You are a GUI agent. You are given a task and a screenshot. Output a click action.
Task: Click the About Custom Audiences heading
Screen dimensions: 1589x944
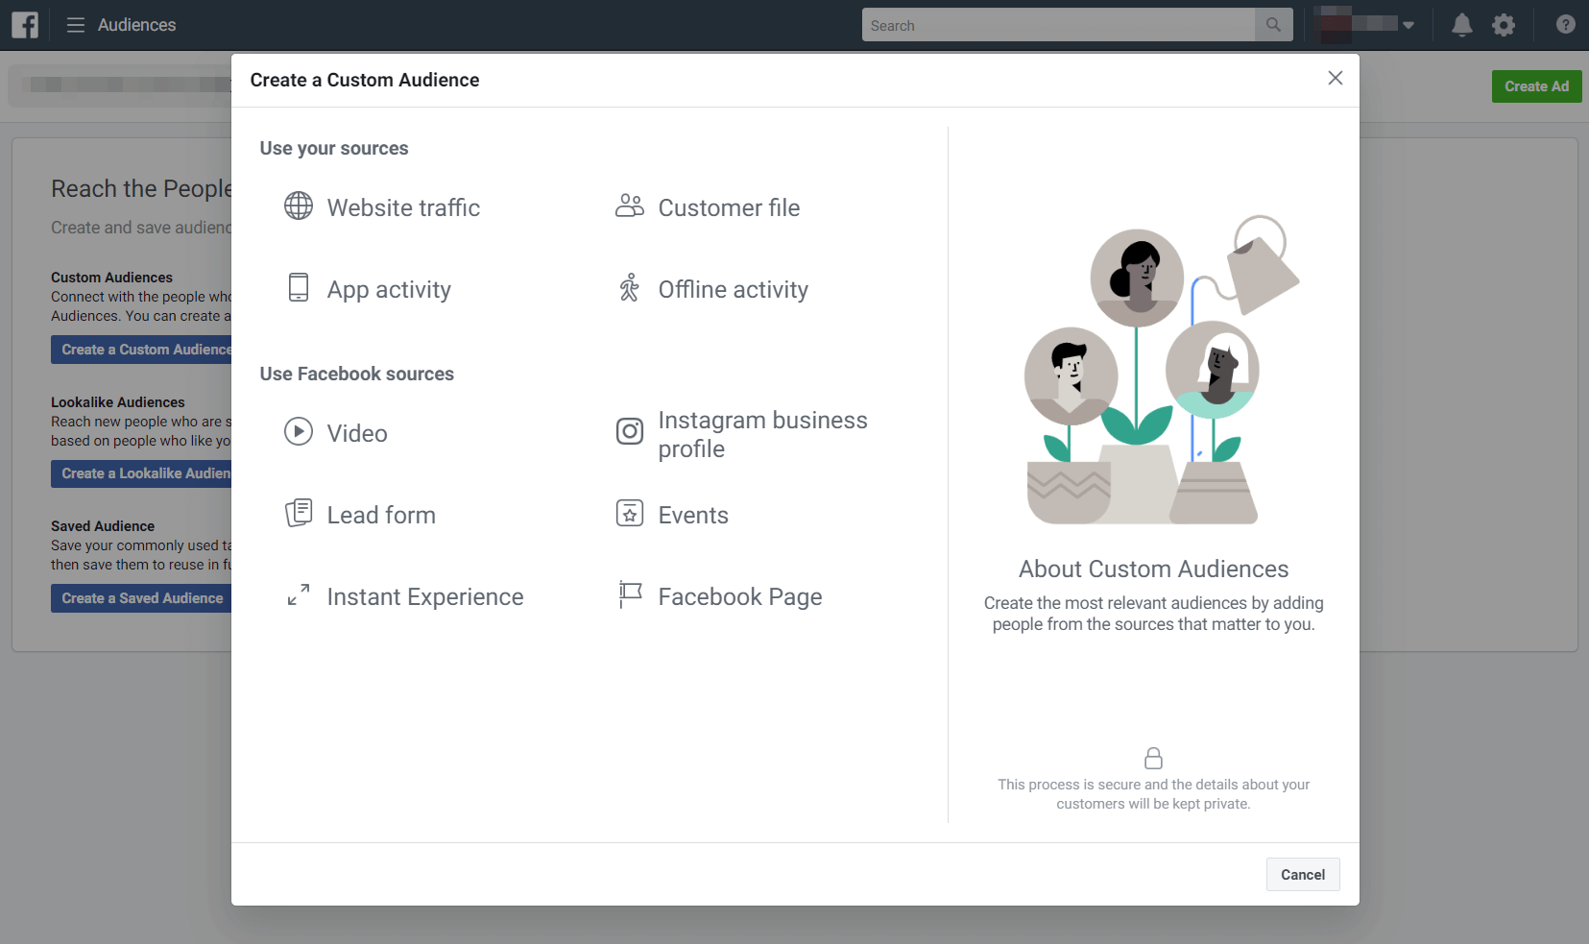1153,569
